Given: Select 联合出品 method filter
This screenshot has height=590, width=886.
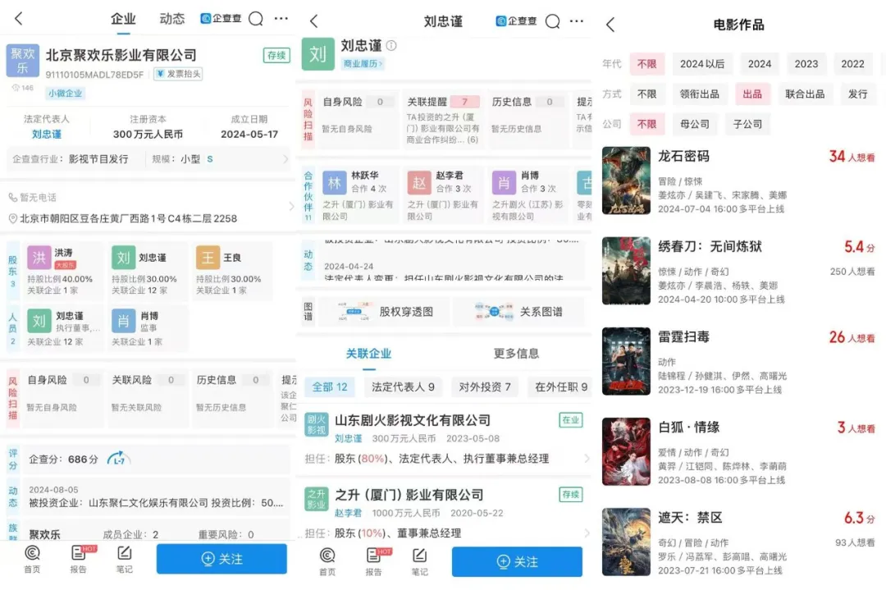Looking at the screenshot, I should tap(805, 94).
